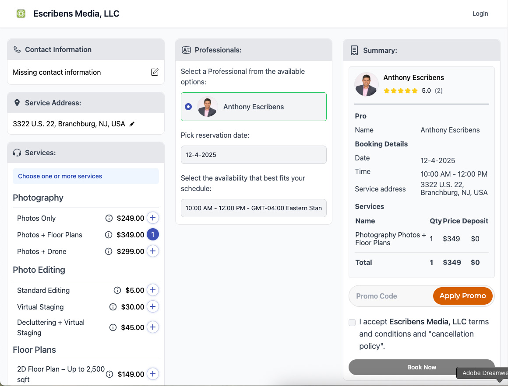The height and width of the screenshot is (386, 508).
Task: Click inside the Promo Code input field
Action: click(385, 296)
